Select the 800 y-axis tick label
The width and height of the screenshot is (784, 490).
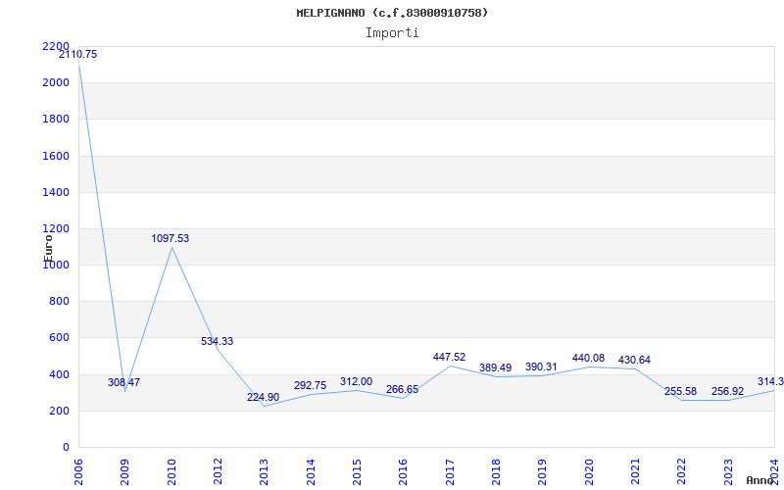point(60,302)
